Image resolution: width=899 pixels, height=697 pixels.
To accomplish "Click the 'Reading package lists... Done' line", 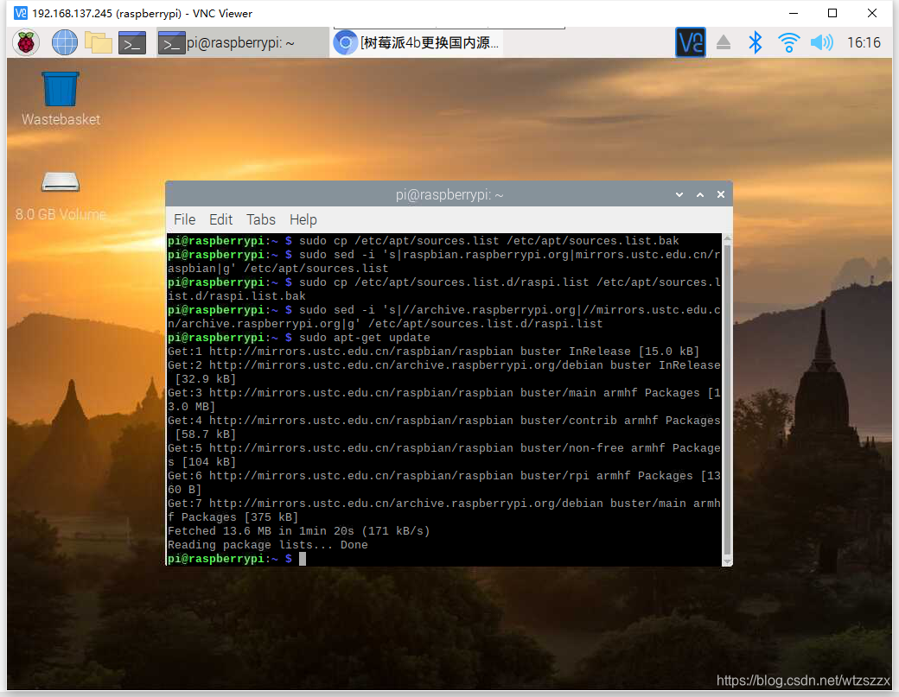I will pos(268,545).
